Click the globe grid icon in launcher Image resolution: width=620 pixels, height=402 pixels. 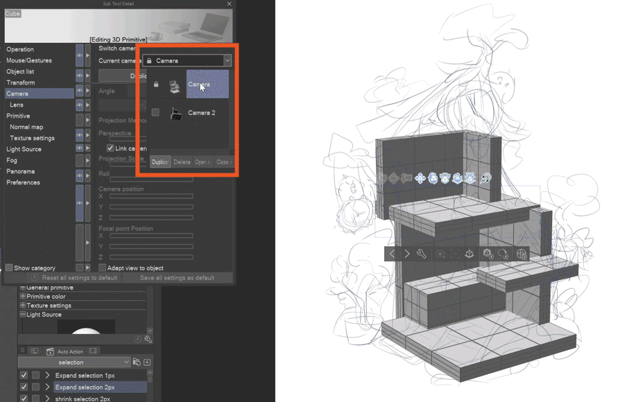tap(522, 254)
